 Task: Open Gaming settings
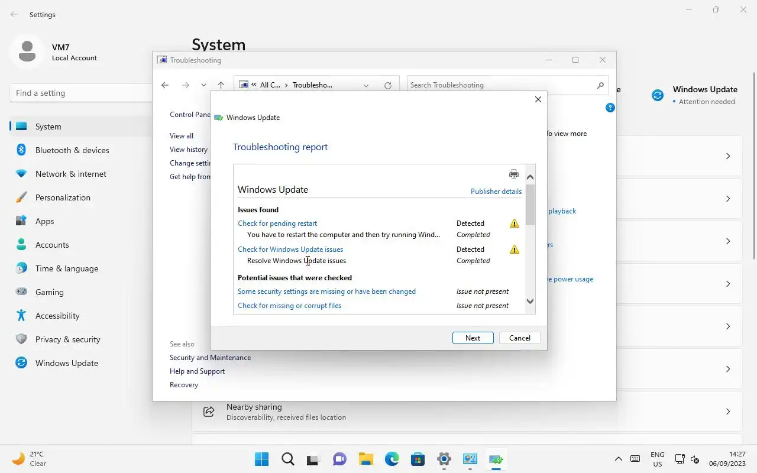80,292
